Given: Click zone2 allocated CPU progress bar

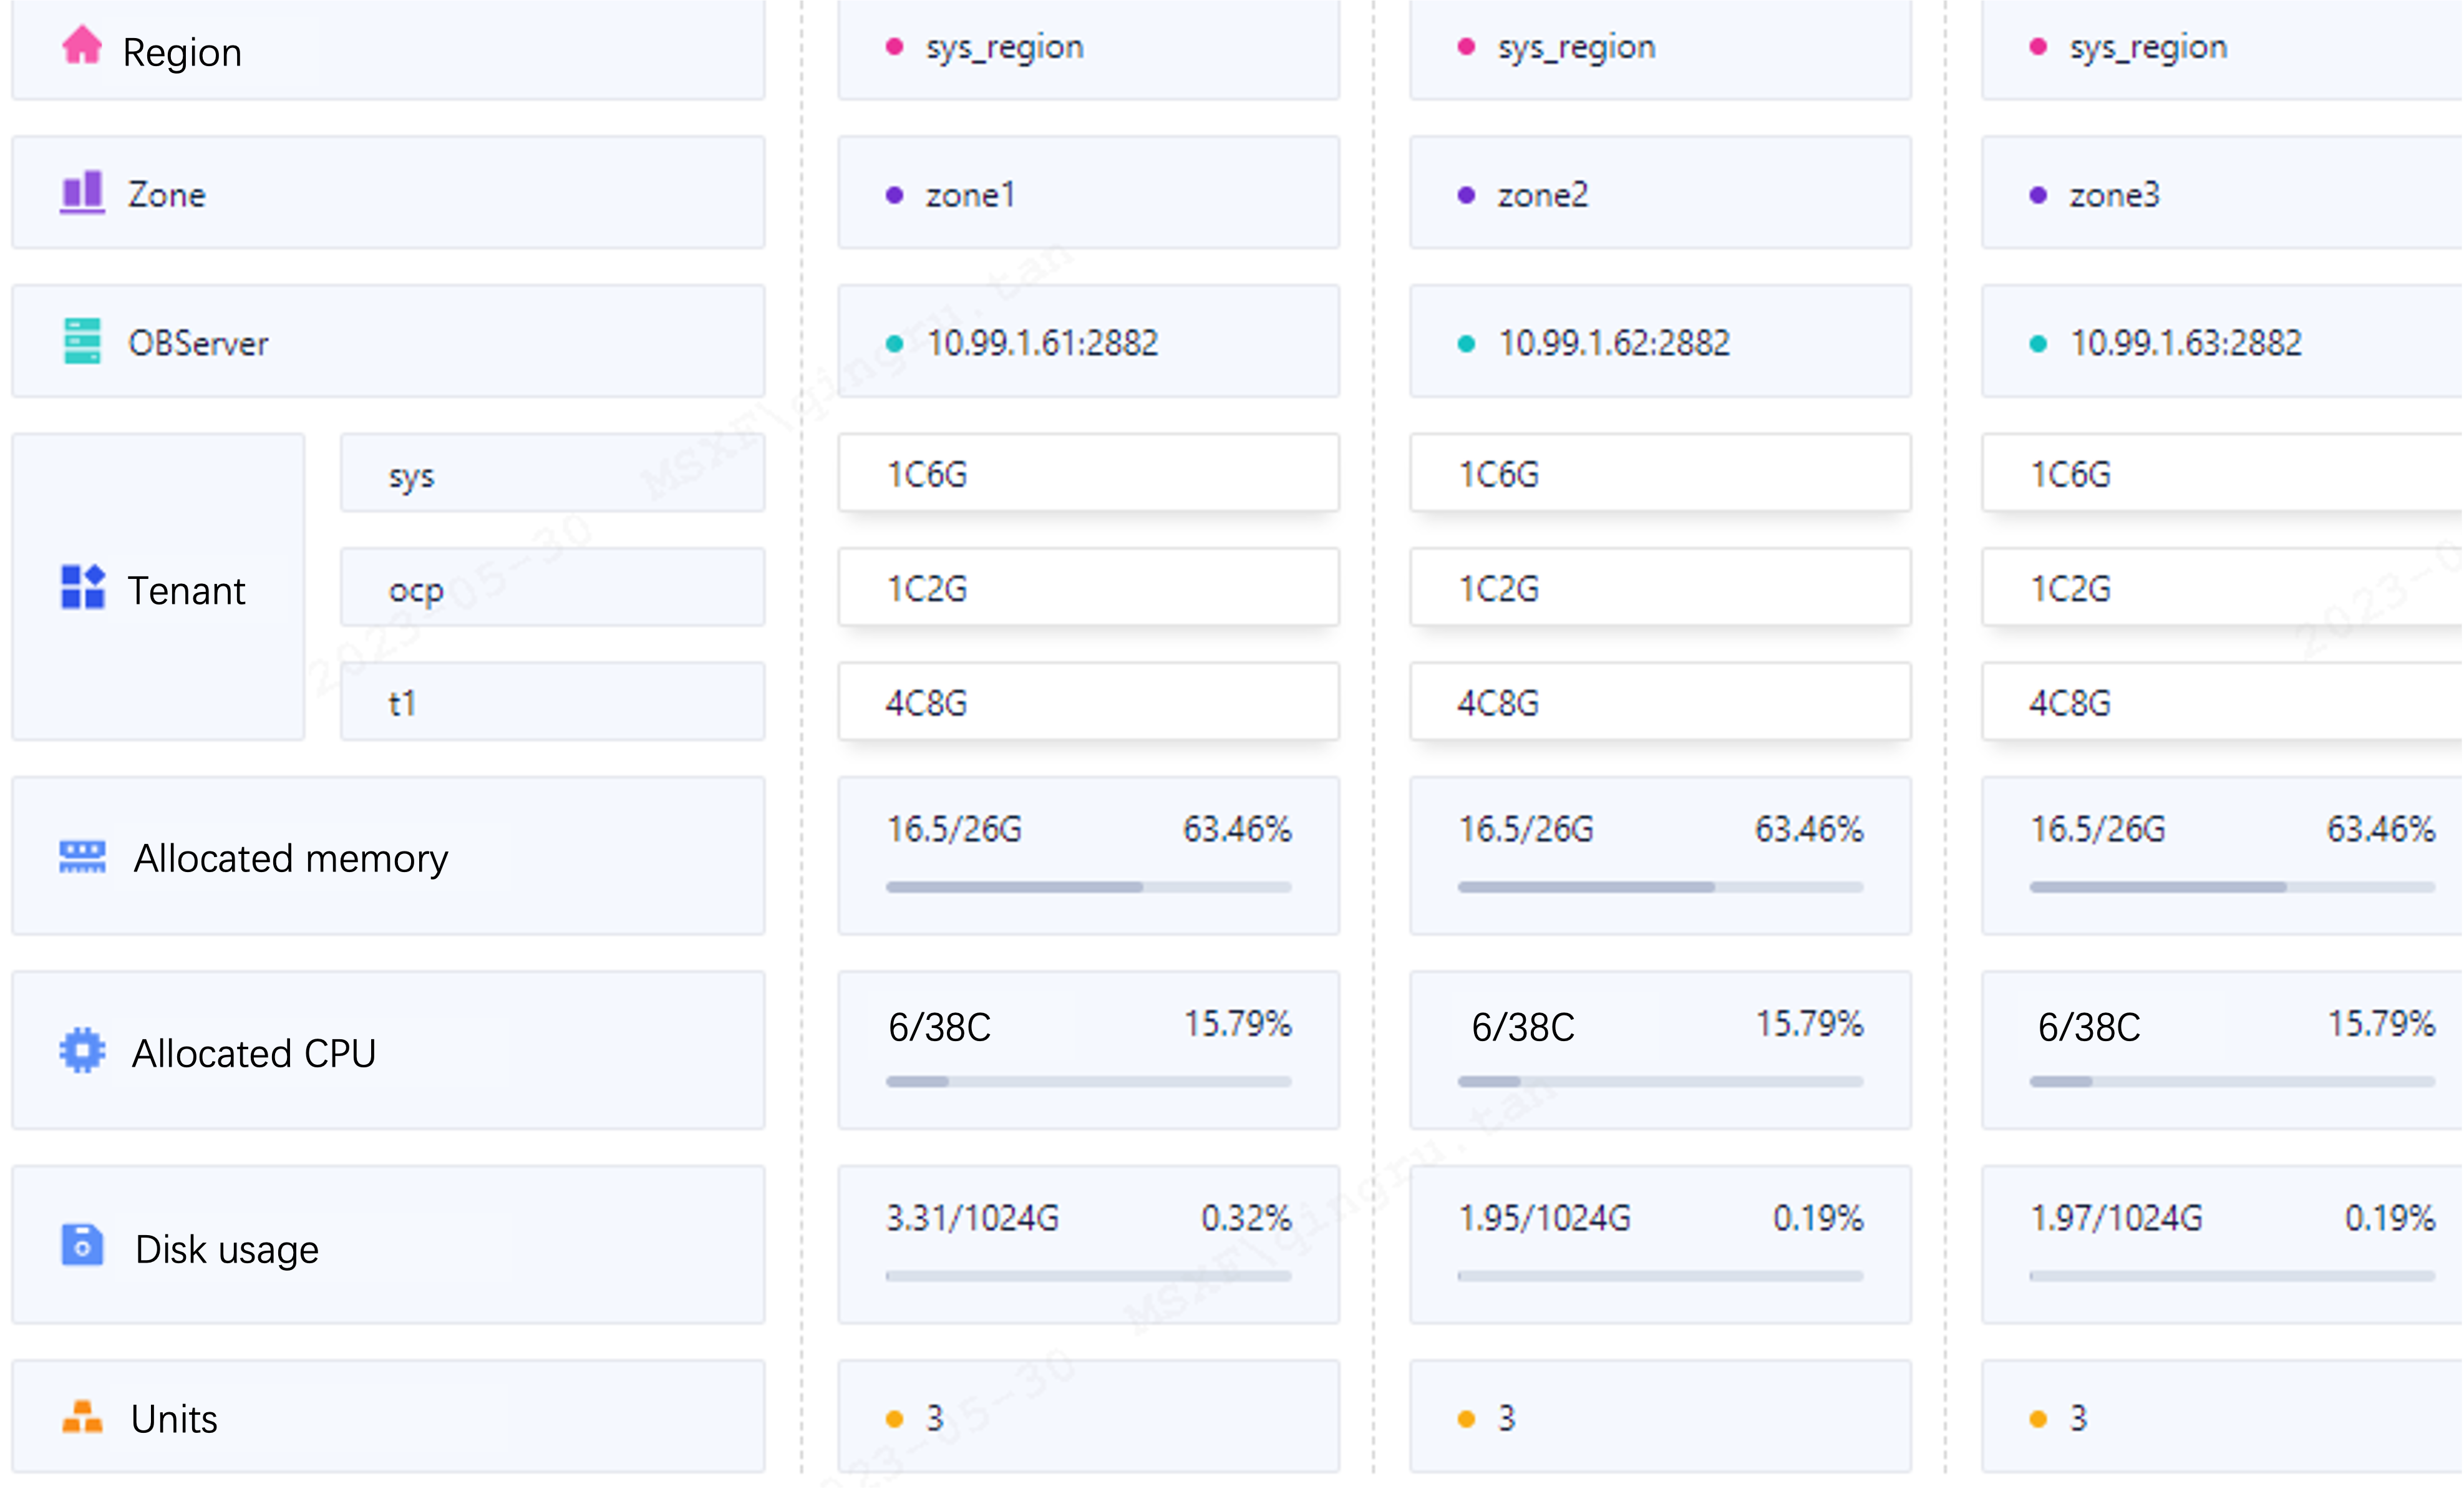Looking at the screenshot, I should click(1660, 1082).
